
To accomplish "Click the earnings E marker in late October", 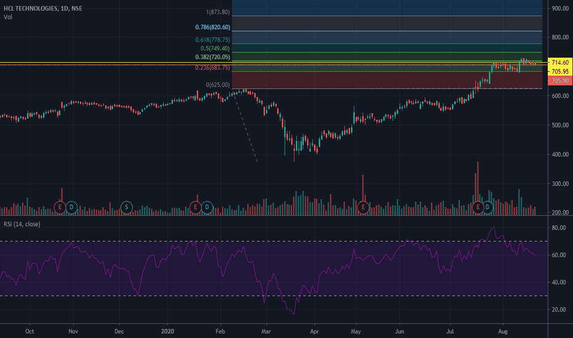I will coord(60,207).
